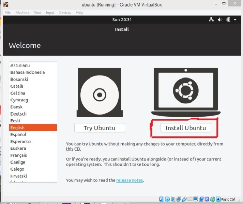Viewport: 243px width, 204px height.
Task: Click the network adapters indicator icon
Action: click(x=179, y=199)
